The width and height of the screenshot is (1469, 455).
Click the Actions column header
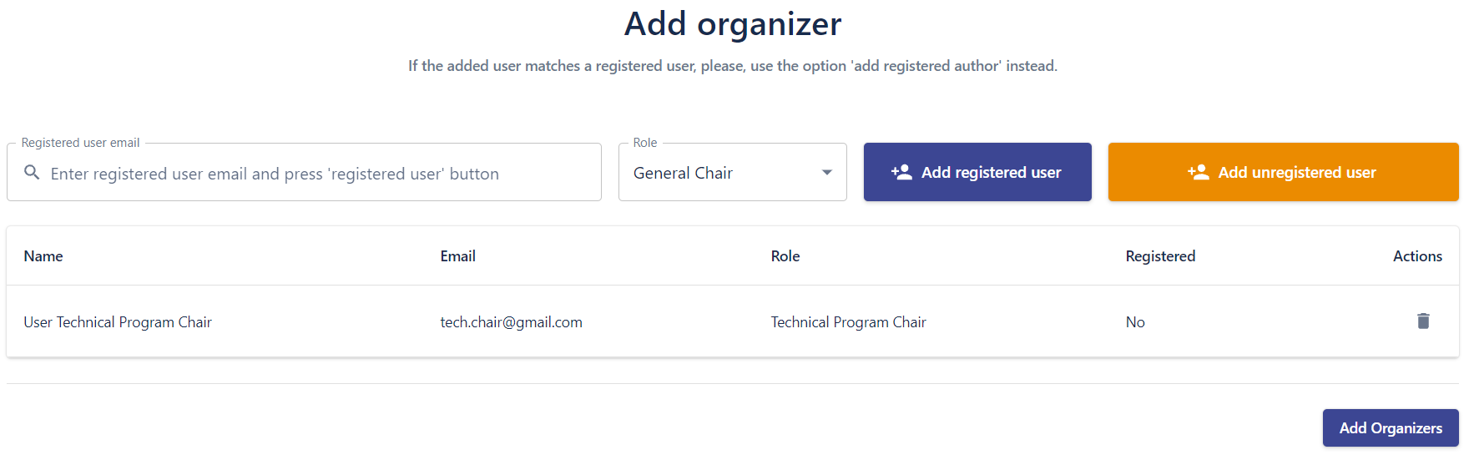click(x=1417, y=256)
